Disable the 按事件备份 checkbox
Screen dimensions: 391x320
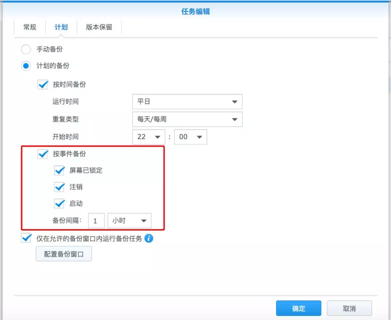[x=43, y=154]
